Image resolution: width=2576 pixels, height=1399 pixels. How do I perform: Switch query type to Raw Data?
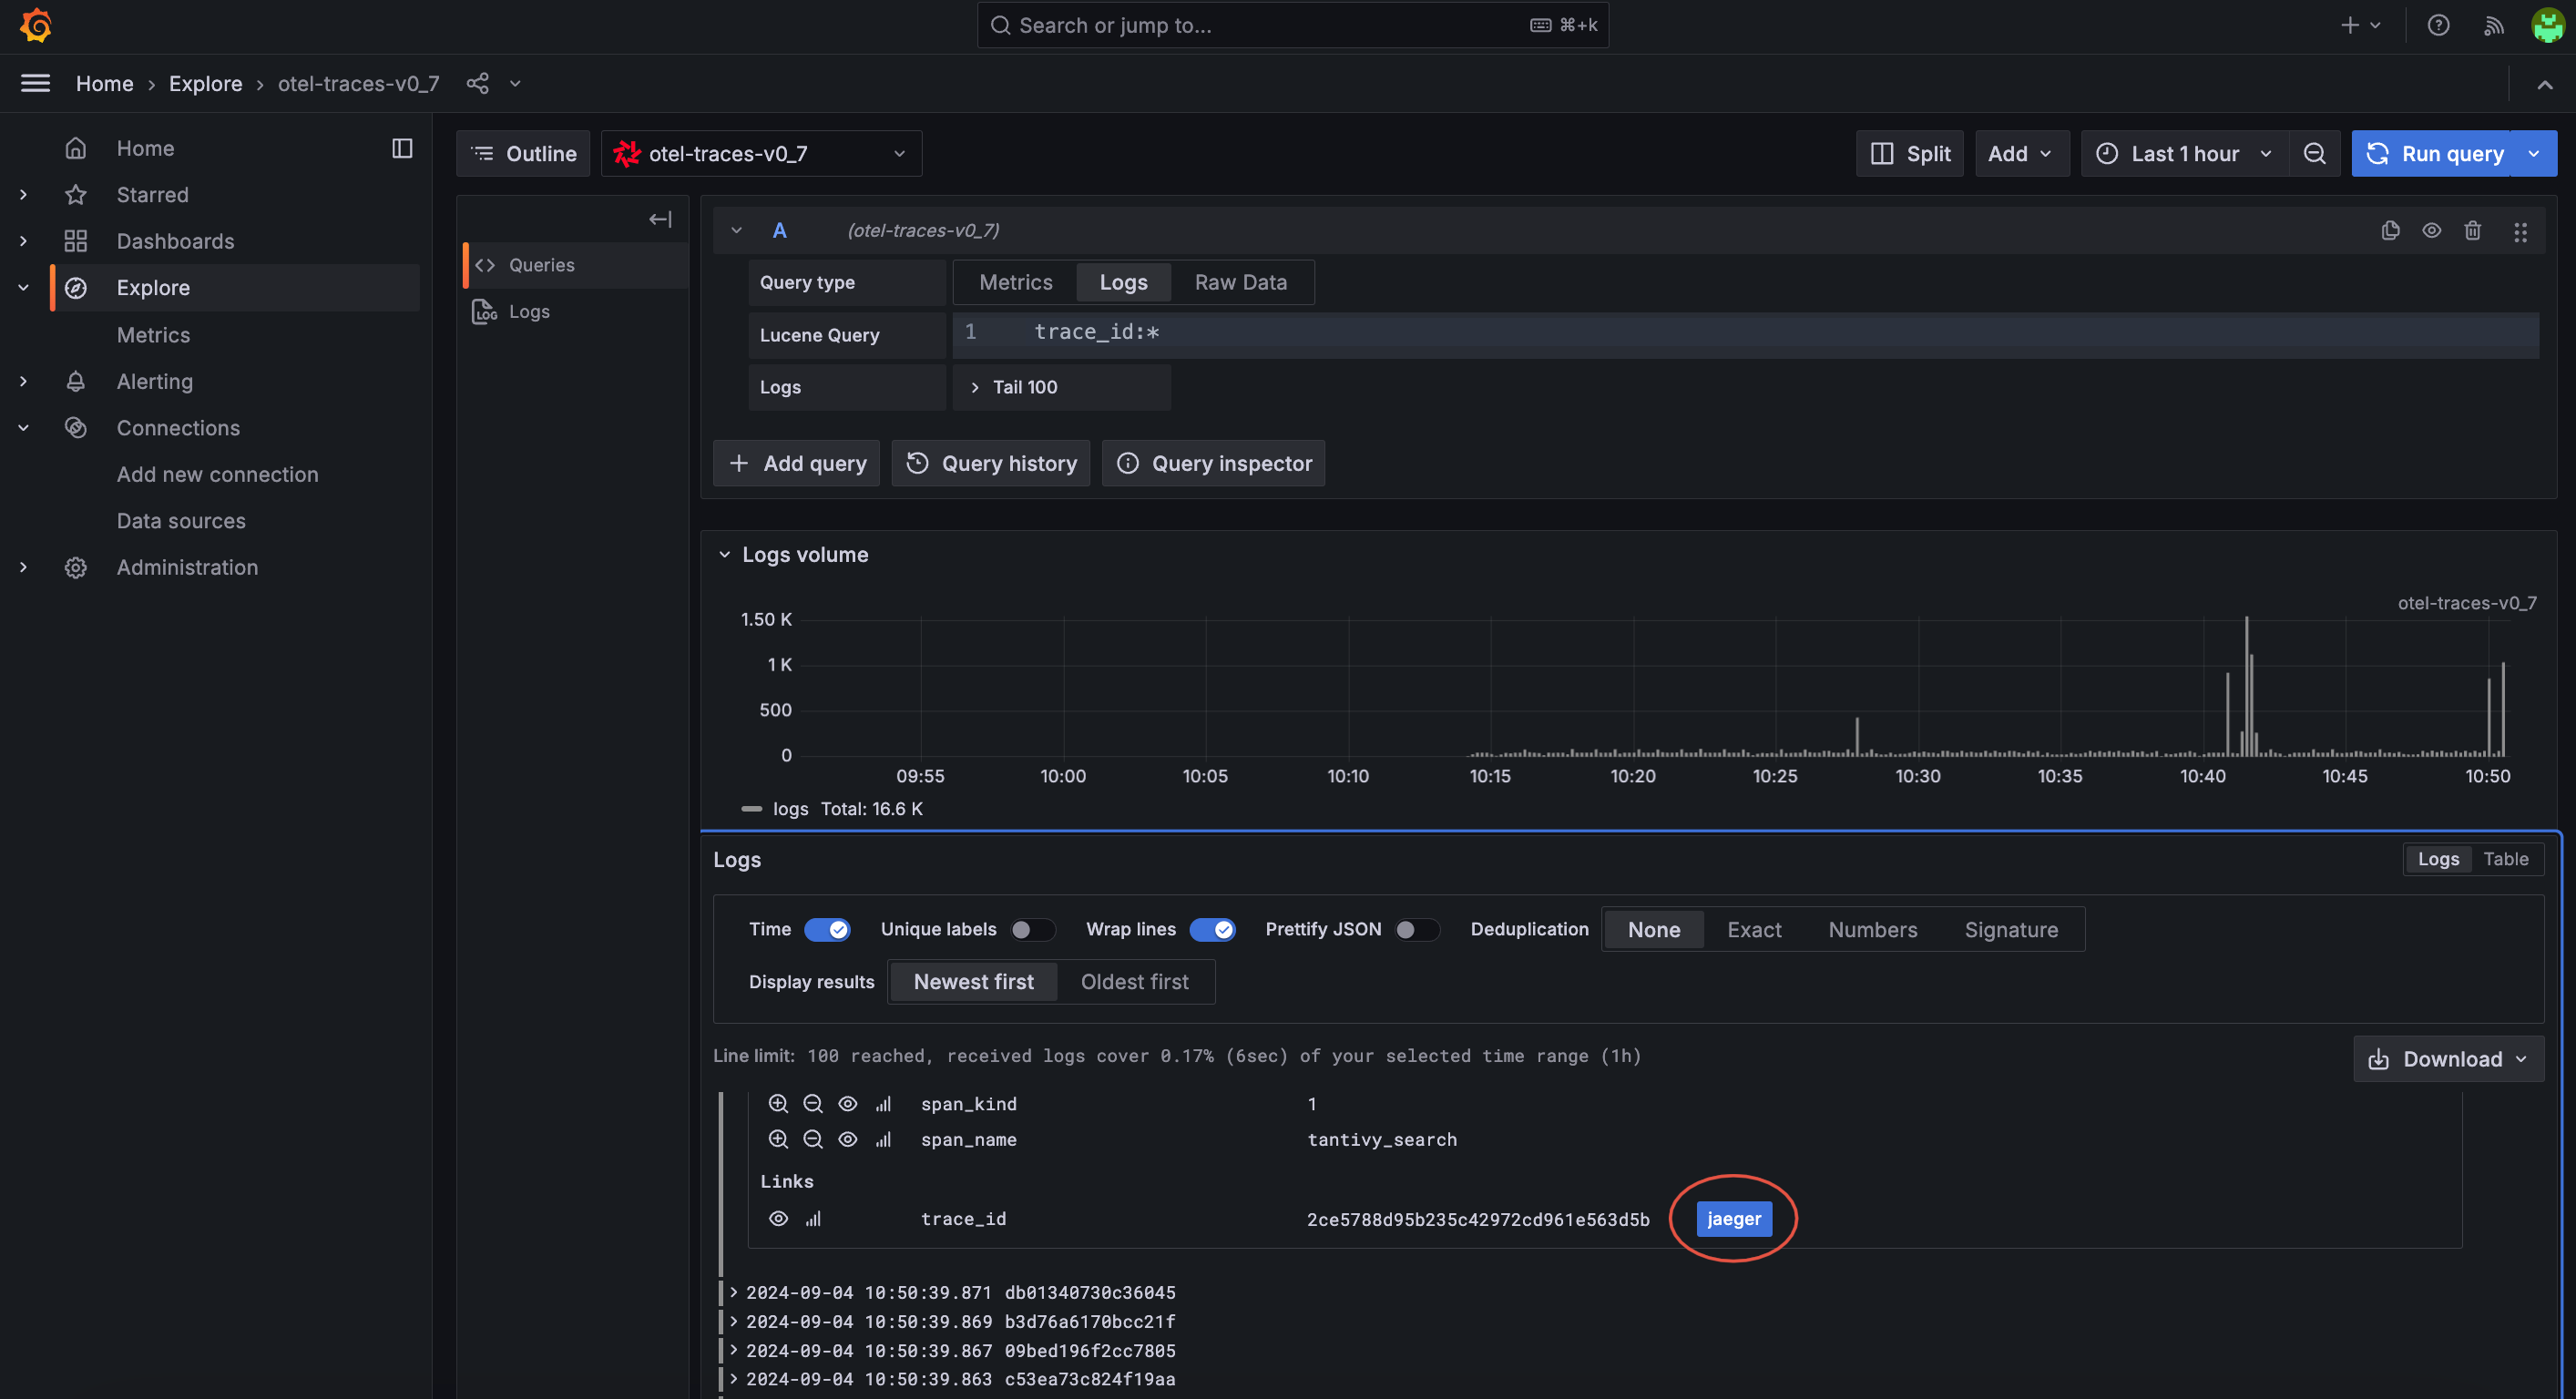pos(1240,283)
